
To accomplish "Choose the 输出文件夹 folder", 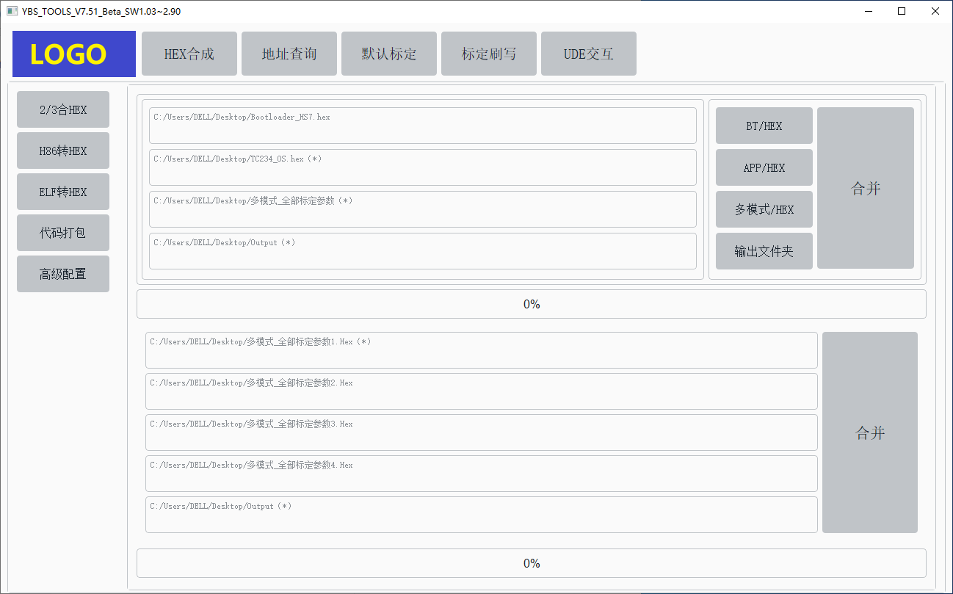I will (764, 251).
